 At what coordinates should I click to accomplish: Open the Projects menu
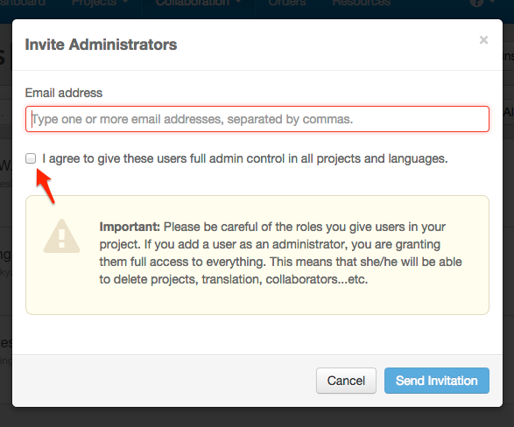(94, 3)
